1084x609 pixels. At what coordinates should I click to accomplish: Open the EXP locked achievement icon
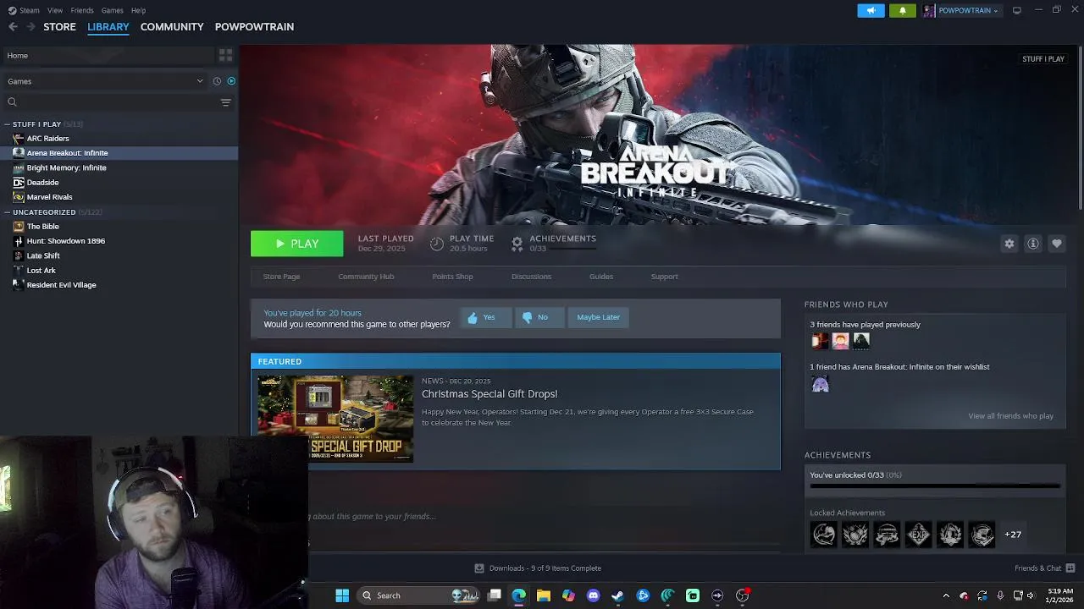point(919,535)
